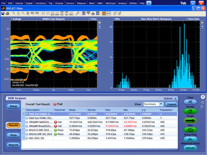Open the Vertical menu
Image resolution: width=207 pixels, height=155 pixels.
click(x=19, y=3)
